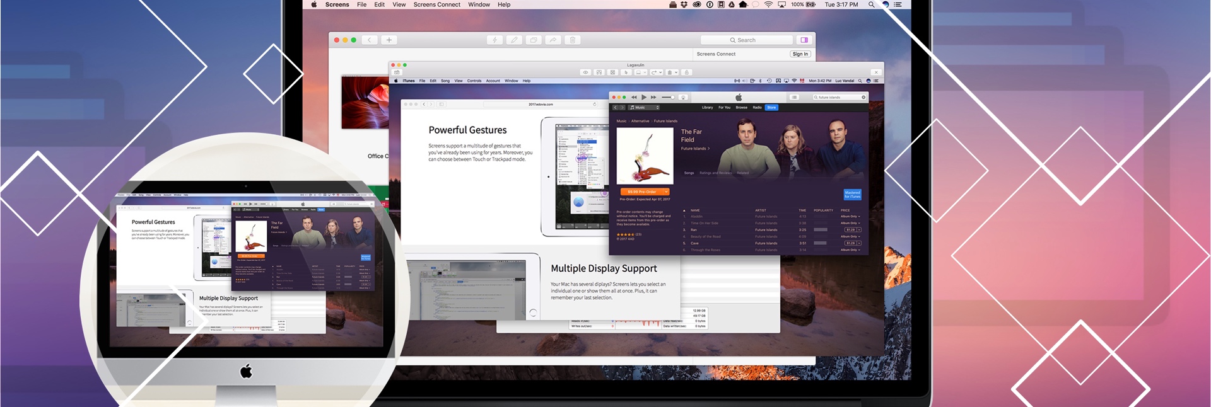
Task: Open the display selection dropdown in Lagavulin toolbar
Action: 640,72
